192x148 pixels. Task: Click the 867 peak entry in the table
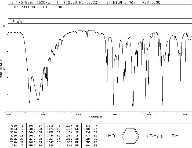pyautogui.click(x=72, y=142)
